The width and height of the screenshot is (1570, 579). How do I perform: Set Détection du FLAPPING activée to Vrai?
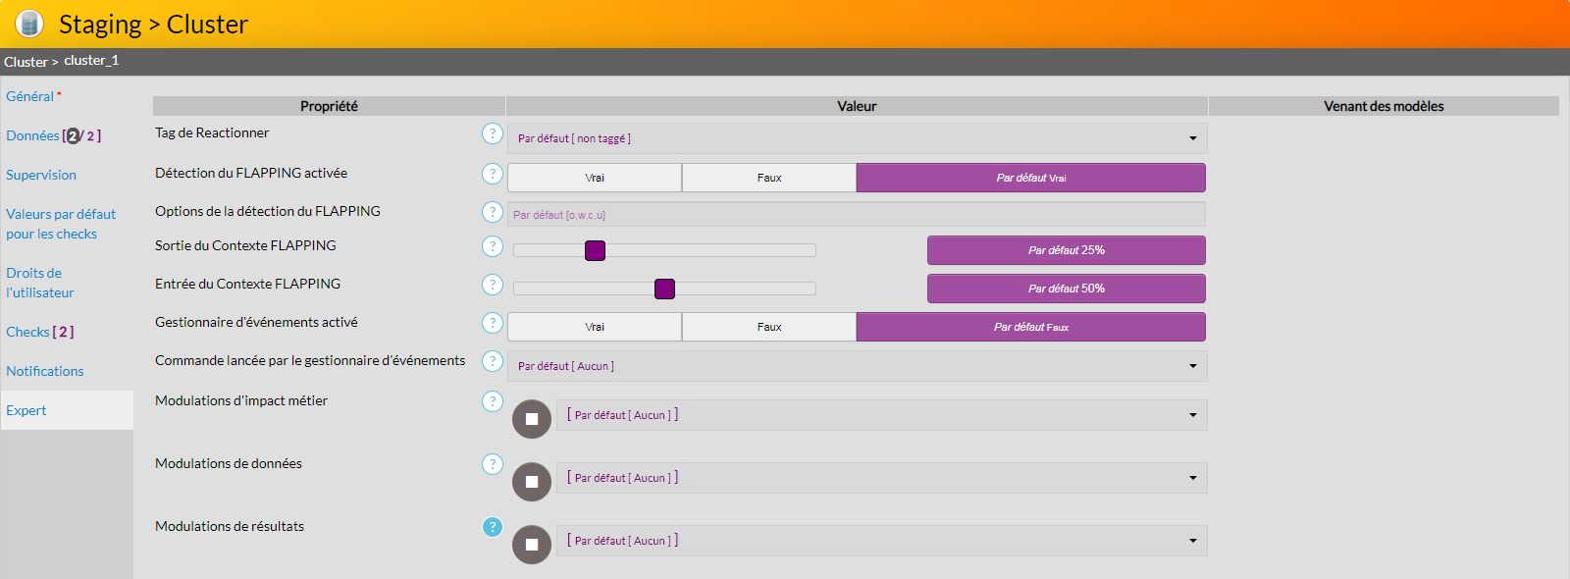click(x=595, y=178)
